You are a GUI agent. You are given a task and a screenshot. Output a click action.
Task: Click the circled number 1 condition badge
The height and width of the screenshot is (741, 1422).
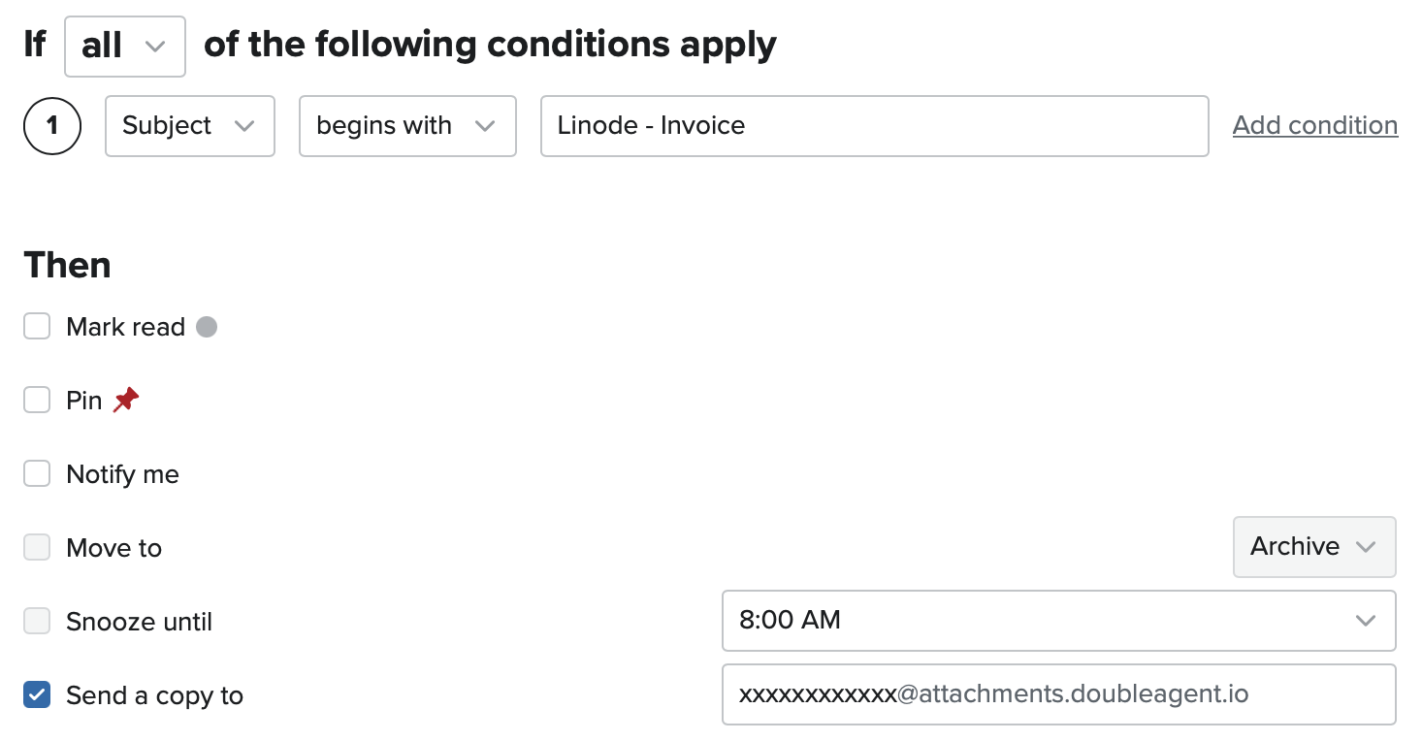point(52,126)
